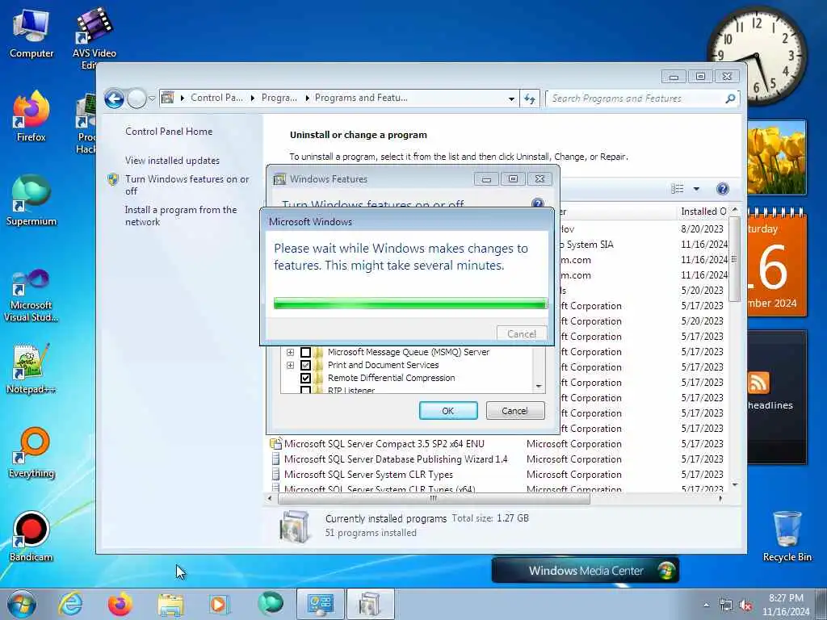The image size is (827, 620).
Task: Open Control Panel Home link
Action: coord(169,132)
